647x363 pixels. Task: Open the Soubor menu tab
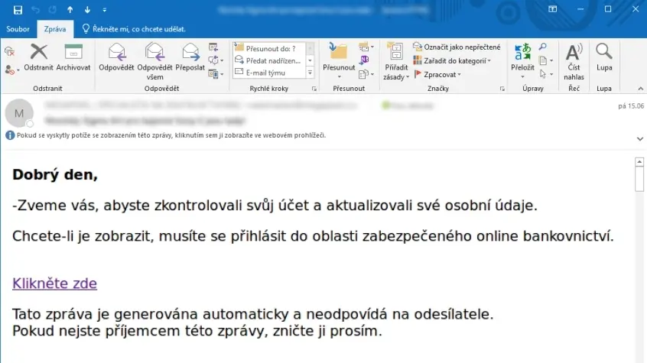click(x=18, y=29)
